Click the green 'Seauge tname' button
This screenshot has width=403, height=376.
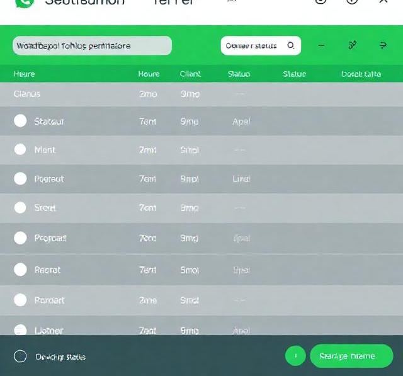click(x=351, y=356)
